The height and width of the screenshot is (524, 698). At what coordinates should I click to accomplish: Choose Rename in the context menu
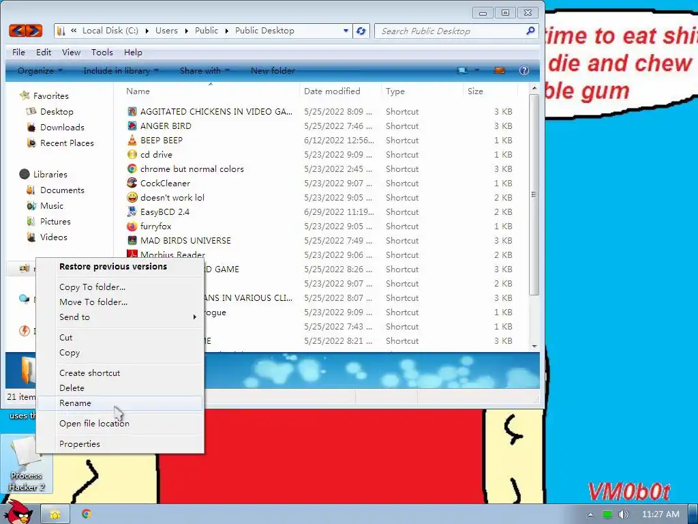pyautogui.click(x=120, y=403)
